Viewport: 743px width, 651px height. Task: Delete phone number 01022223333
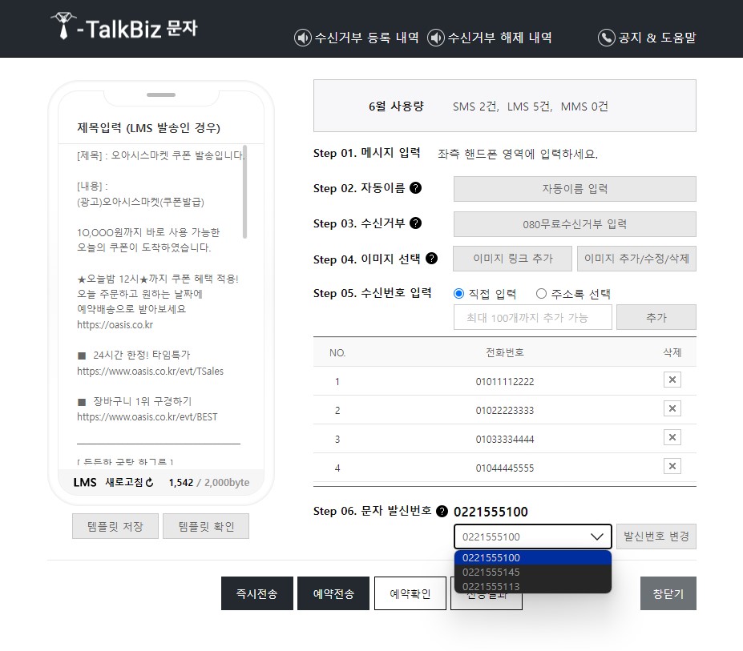pyautogui.click(x=672, y=408)
